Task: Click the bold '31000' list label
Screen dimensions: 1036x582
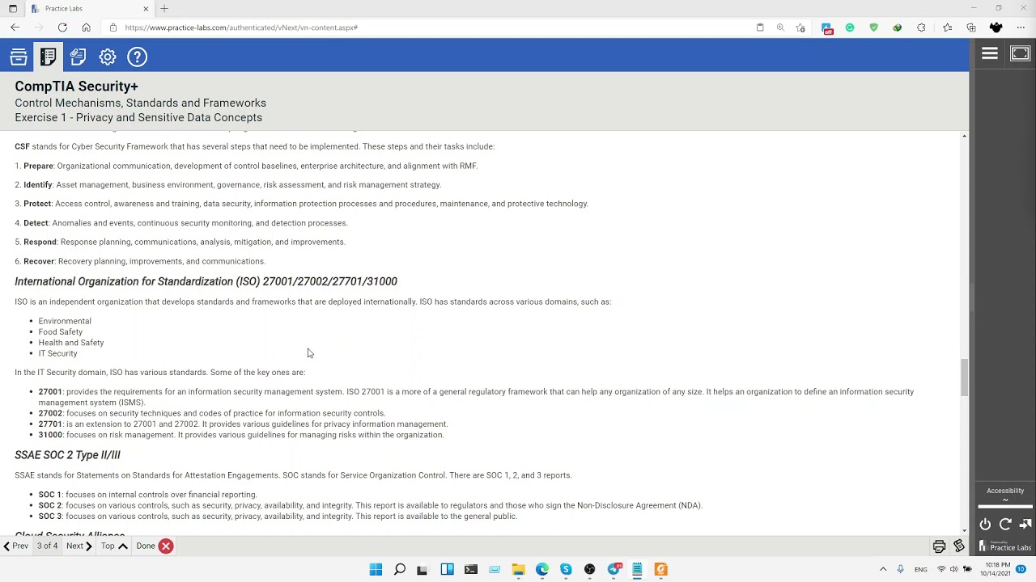Action: [50, 435]
